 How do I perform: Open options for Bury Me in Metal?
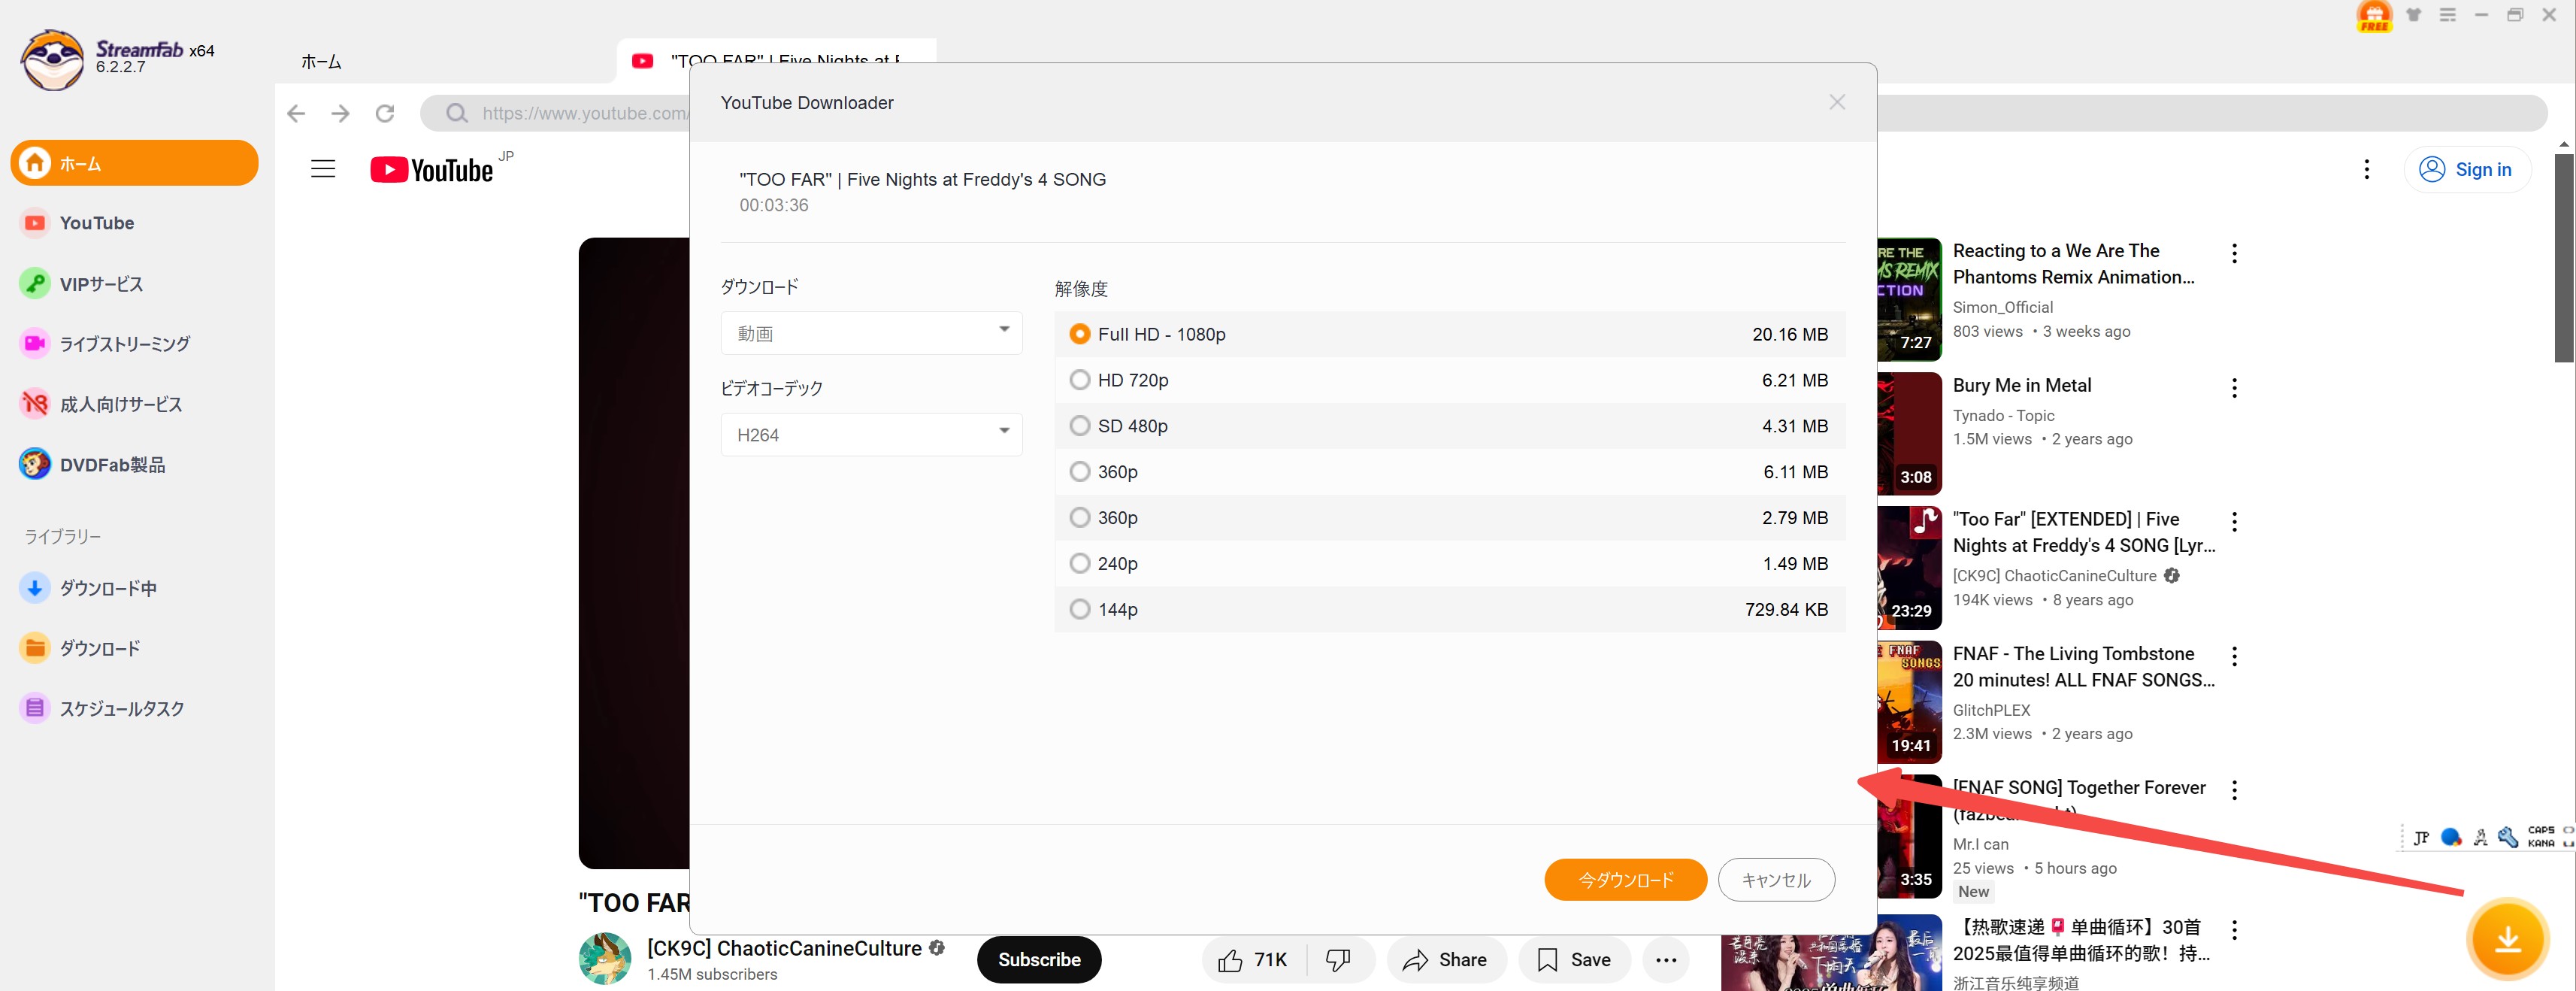coord(2234,388)
